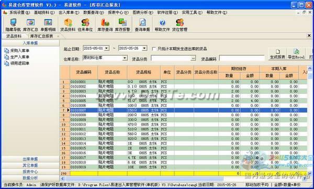This screenshot has height=189, width=314.
Task: Click the 隐藏导航 toolbar icon
Action: click(13, 25)
